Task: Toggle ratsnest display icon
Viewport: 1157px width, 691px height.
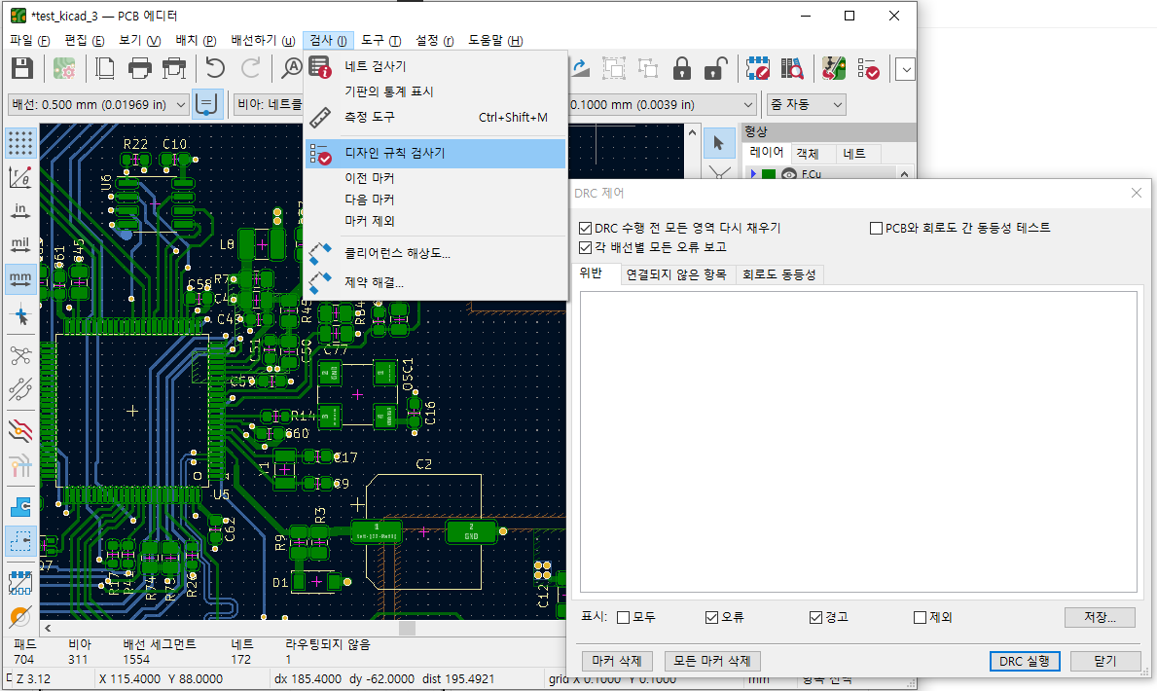Action: [20, 355]
